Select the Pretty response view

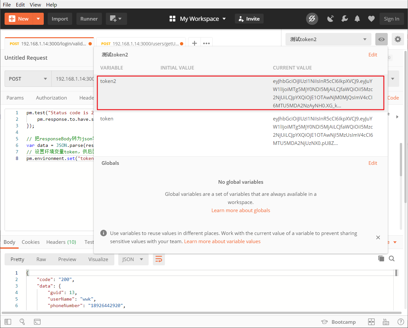(x=17, y=259)
